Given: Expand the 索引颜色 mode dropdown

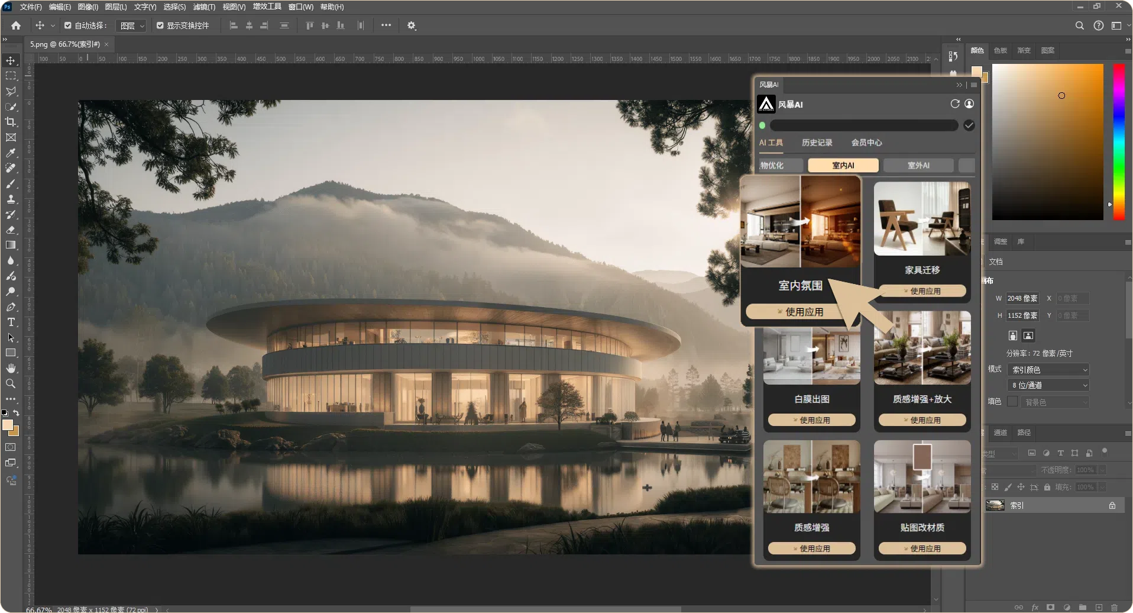Looking at the screenshot, I should (1048, 370).
